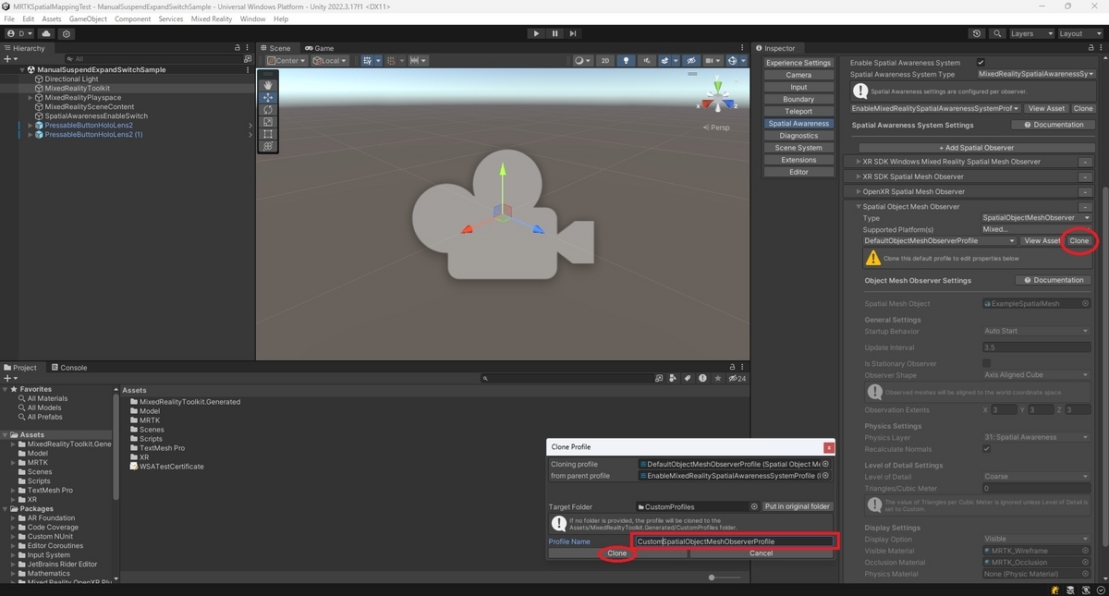
Task: Click Clone next to DefaultObjectMeshObserverProfile
Action: point(1079,241)
